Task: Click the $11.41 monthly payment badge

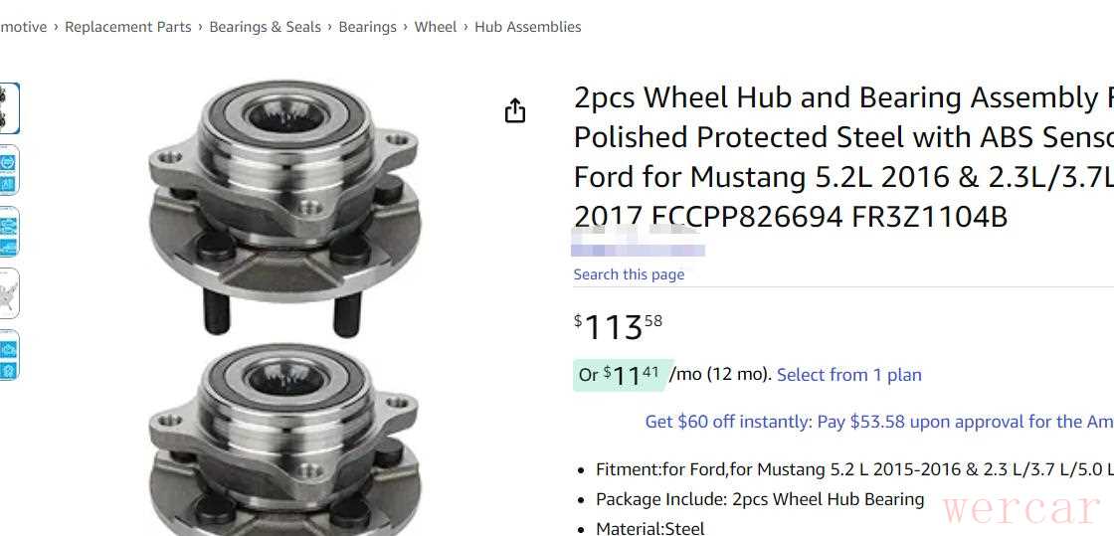Action: [x=623, y=375]
